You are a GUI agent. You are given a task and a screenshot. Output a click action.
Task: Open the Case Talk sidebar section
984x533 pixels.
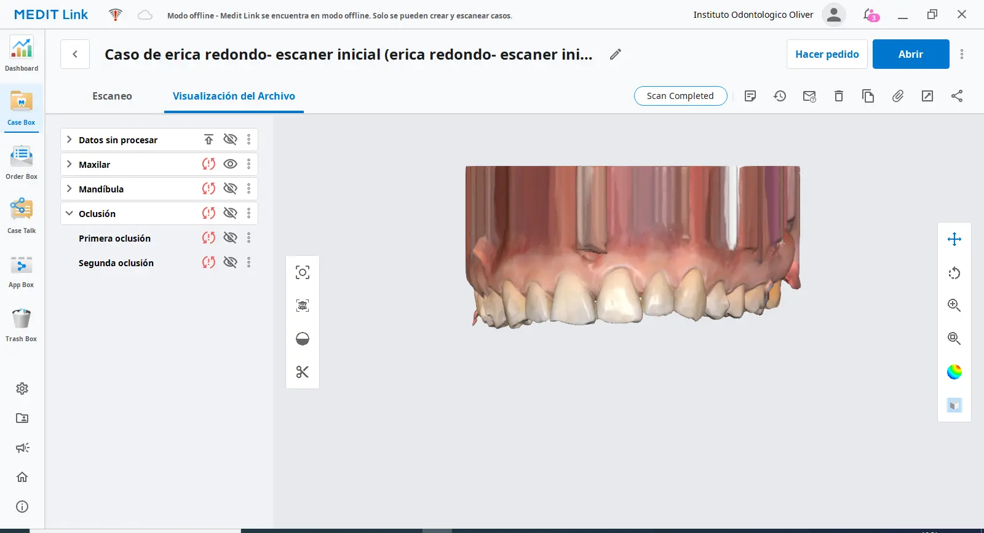[22, 216]
